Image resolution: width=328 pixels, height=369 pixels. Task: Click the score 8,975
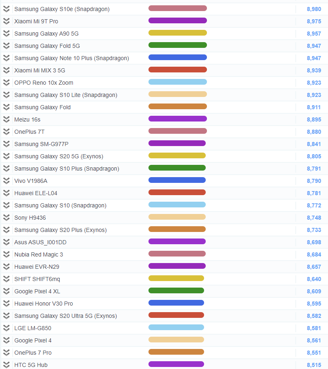[314, 21]
